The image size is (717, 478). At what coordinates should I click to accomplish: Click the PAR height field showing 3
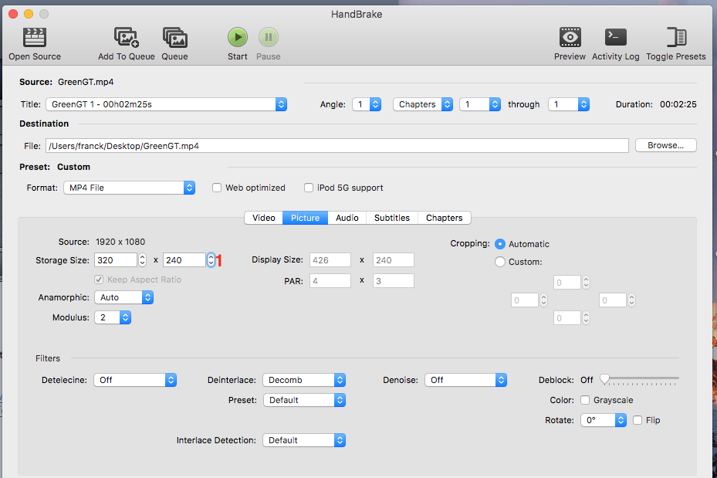tap(394, 281)
